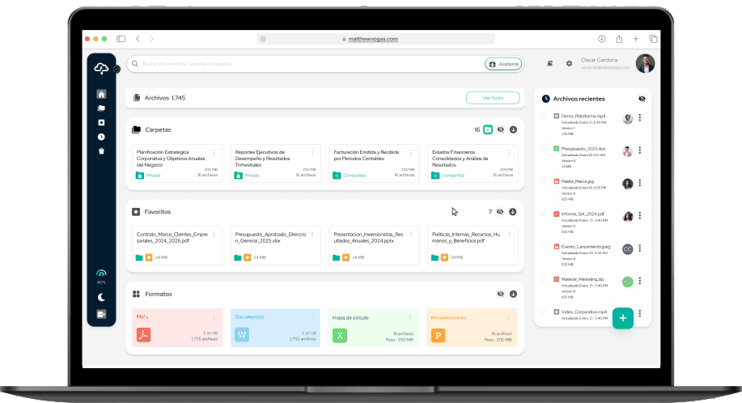The width and height of the screenshot is (742, 403).
Task: Hide the Archivos recientes panel
Action: click(x=642, y=99)
